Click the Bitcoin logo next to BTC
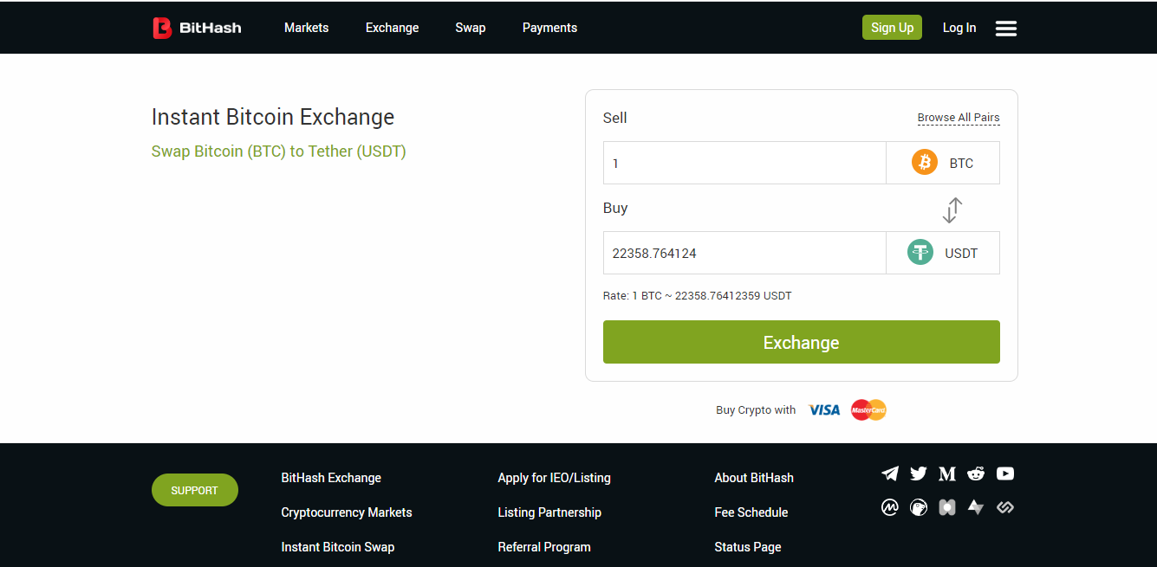1157x567 pixels. (x=923, y=162)
